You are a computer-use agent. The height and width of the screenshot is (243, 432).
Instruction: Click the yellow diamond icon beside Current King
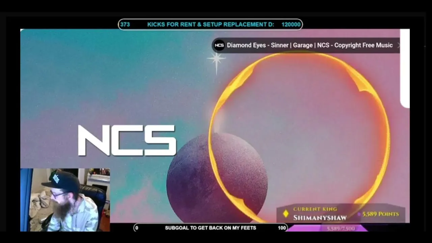[x=286, y=214]
